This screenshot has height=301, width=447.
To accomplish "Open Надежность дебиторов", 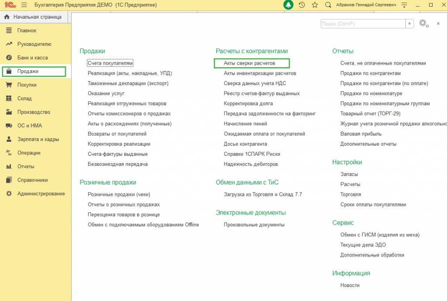I will [x=251, y=164].
